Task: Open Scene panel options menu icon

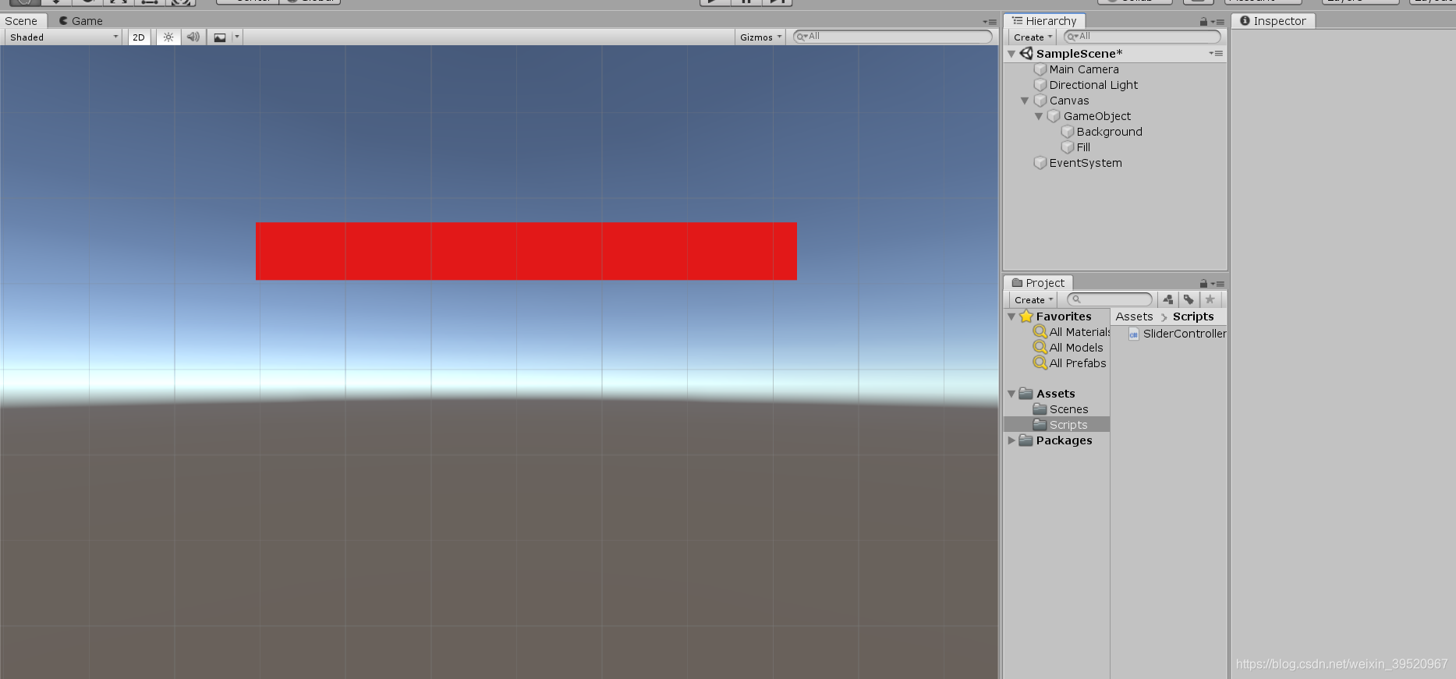Action: point(990,22)
